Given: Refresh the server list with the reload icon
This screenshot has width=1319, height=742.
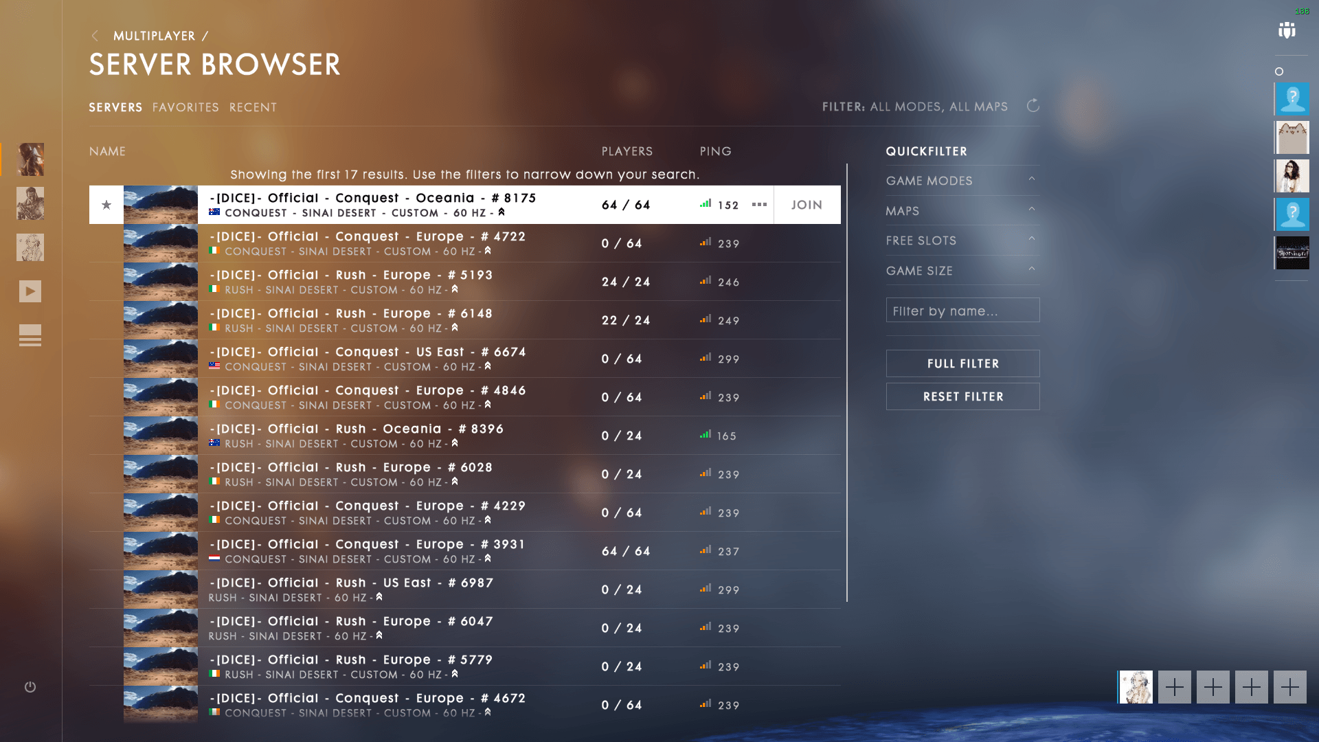Looking at the screenshot, I should 1033,106.
